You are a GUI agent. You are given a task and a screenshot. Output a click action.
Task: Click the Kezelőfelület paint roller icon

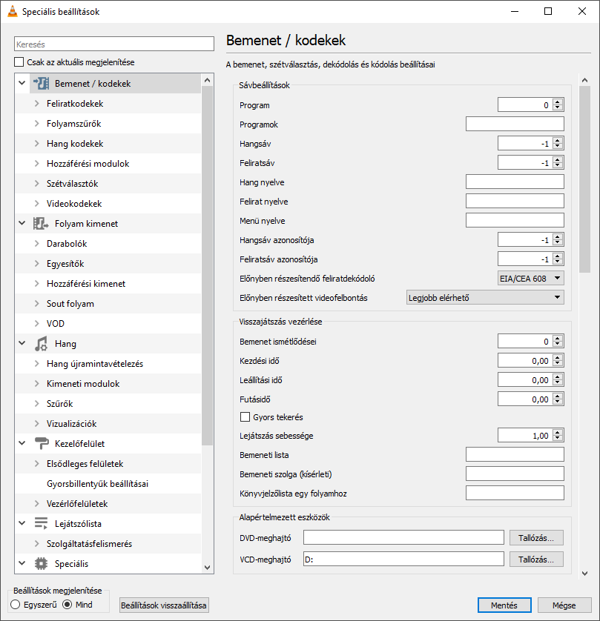(42, 444)
